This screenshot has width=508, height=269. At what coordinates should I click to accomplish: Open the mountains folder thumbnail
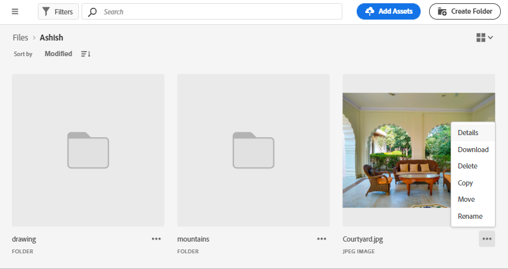pyautogui.click(x=254, y=150)
